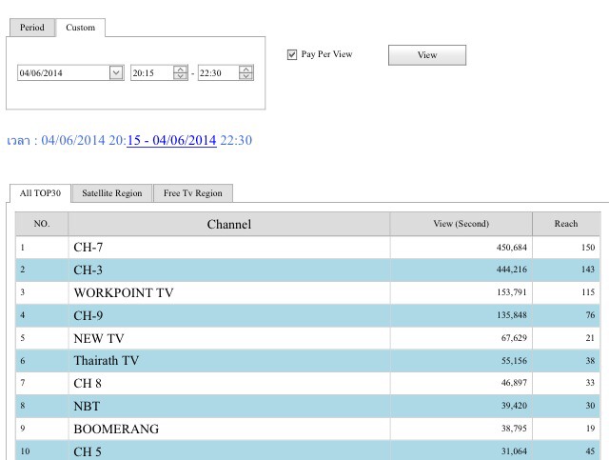Click the View button

(427, 55)
